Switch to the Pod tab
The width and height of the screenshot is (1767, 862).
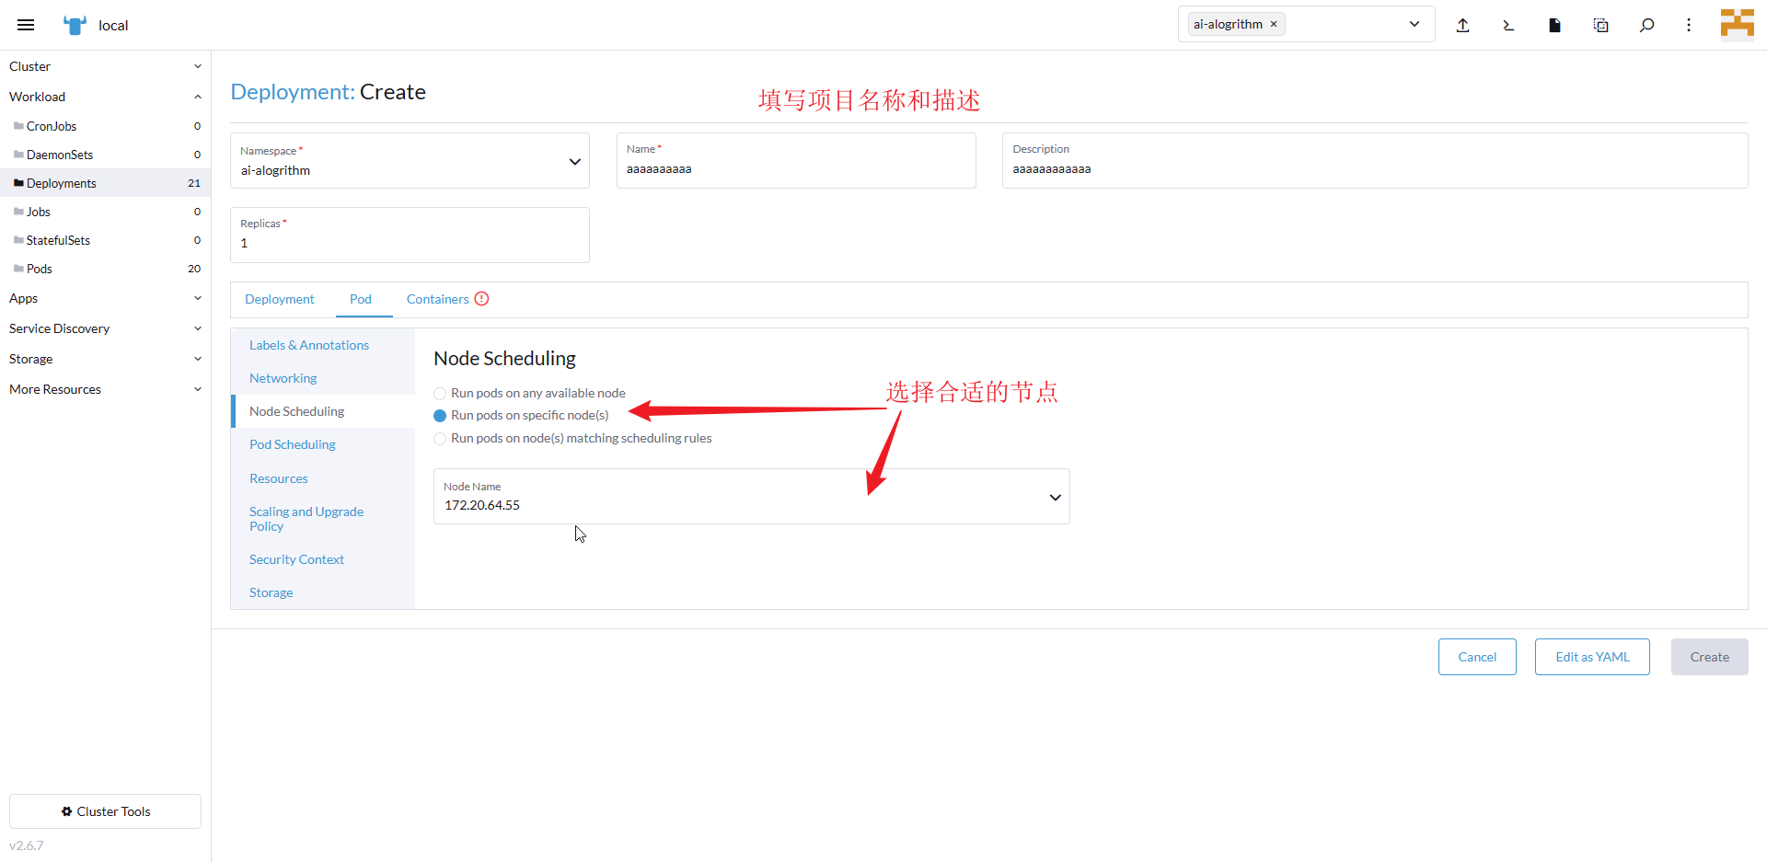tap(361, 299)
